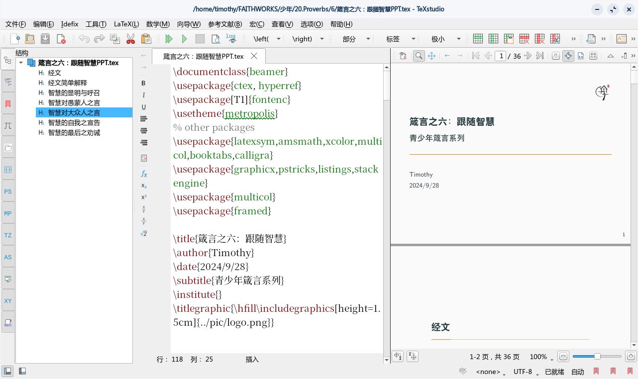Viewport: 638px width, 379px height.
Task: Open the UTF-8 encoding dropdown
Action: 526,372
